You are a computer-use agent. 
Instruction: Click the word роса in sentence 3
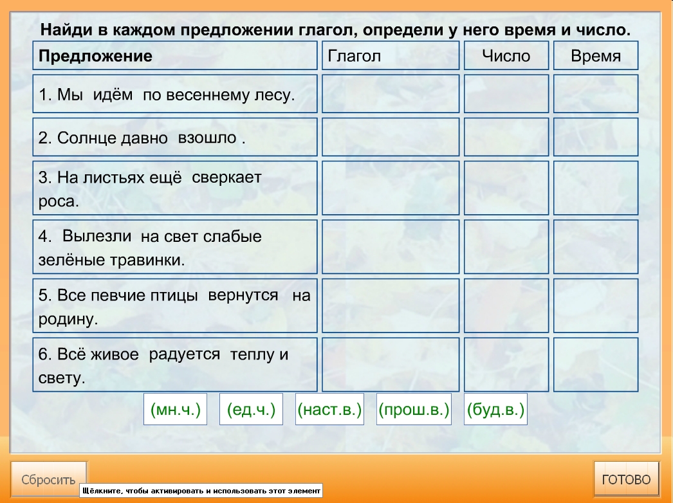[x=57, y=201]
